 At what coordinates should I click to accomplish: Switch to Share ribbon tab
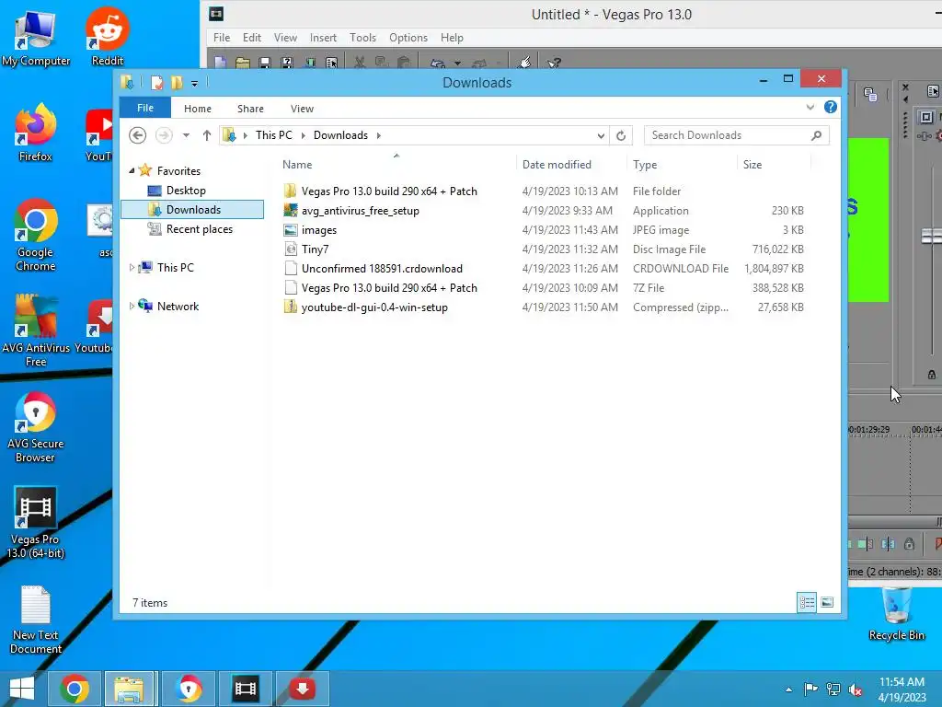click(250, 109)
